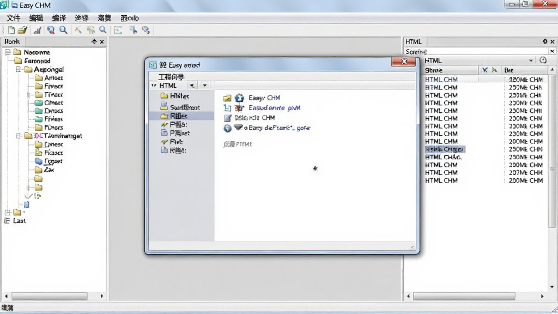The image size is (558, 314).
Task: Click right panel vertical scrollbar up arrow
Action: (552, 69)
